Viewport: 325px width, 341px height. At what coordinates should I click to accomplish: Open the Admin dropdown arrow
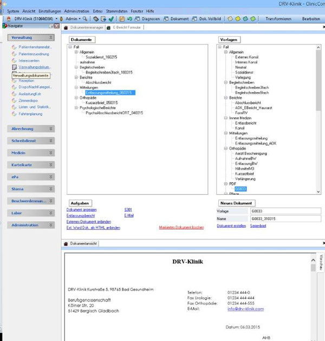pos(80,19)
